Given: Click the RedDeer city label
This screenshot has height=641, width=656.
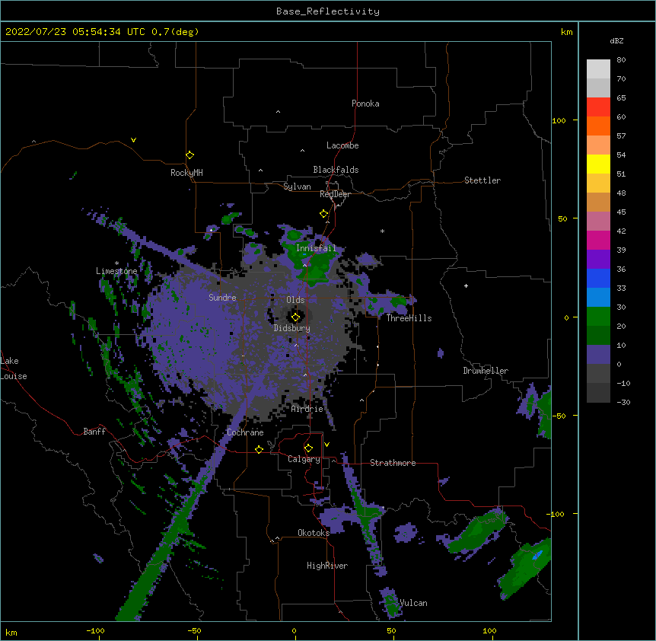Looking at the screenshot, I should tap(335, 194).
